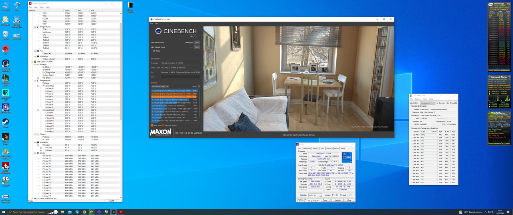513x215 pixels.
Task: Open the File menu in HWMonitor
Action: tap(30, 7)
